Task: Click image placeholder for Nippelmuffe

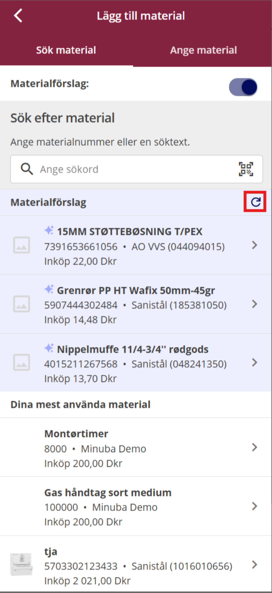Action: [x=22, y=363]
